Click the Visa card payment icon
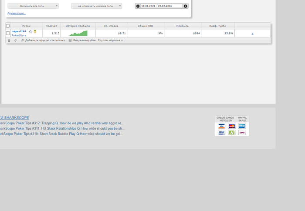This screenshot has width=305, height=211. pos(221,126)
